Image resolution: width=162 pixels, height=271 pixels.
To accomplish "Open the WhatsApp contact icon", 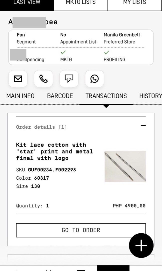I will click(x=94, y=79).
